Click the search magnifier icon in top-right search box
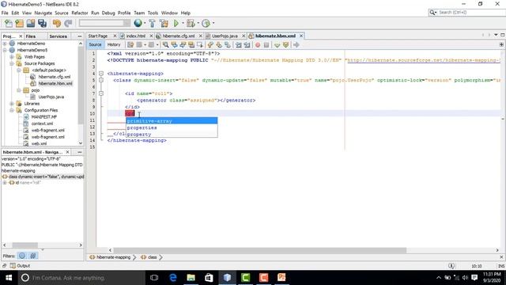506x285 pixels. [x=432, y=13]
